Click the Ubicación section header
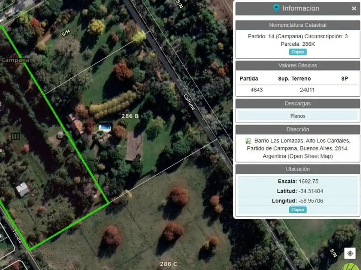 click(x=298, y=169)
